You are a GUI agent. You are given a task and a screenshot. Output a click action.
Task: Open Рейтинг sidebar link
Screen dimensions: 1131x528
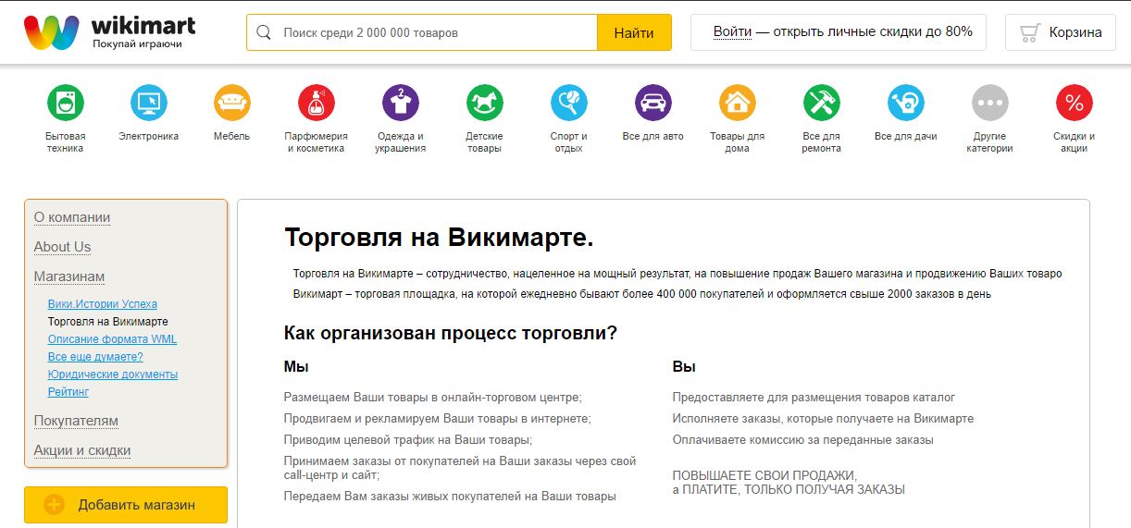click(68, 392)
